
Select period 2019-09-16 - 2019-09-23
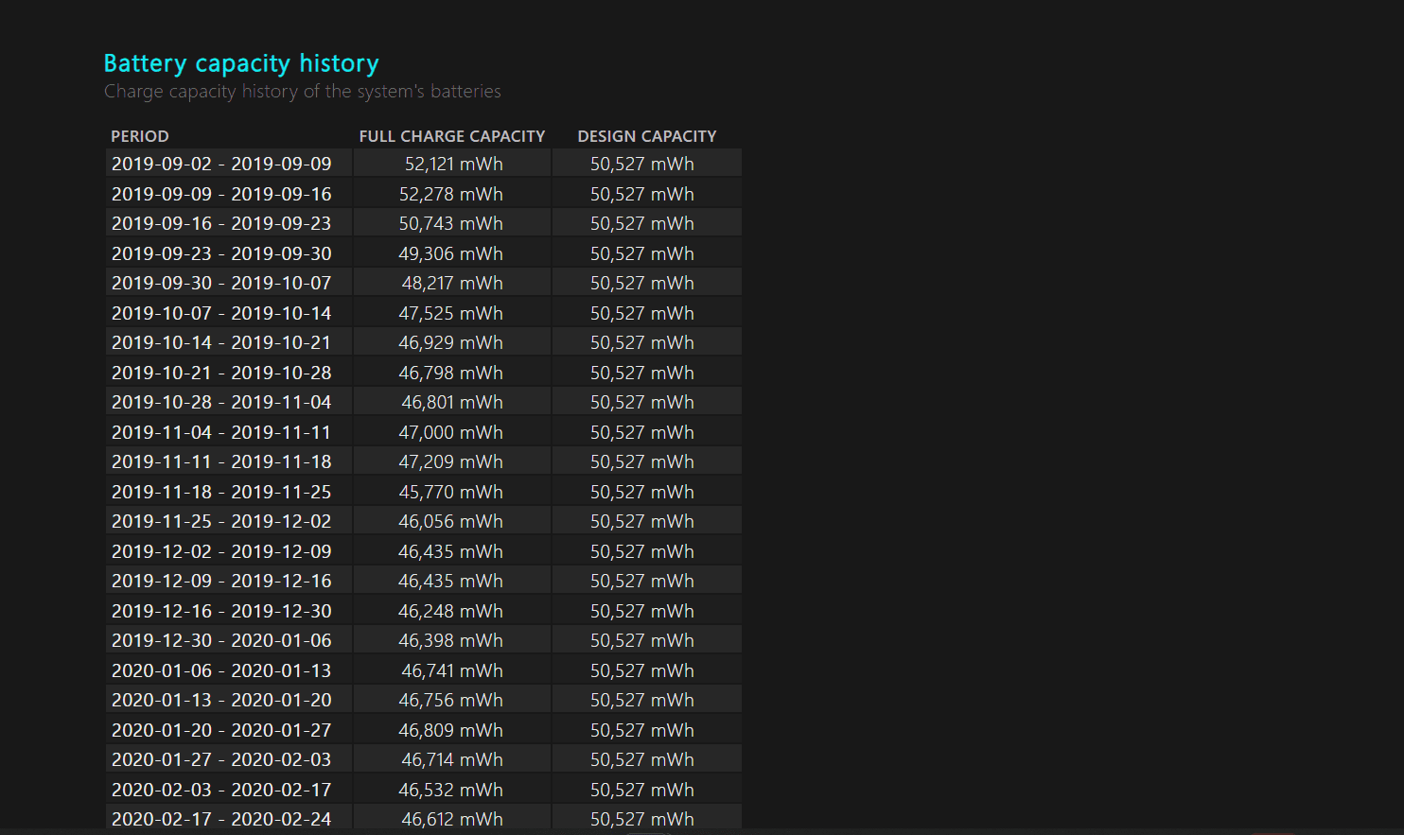click(x=221, y=223)
